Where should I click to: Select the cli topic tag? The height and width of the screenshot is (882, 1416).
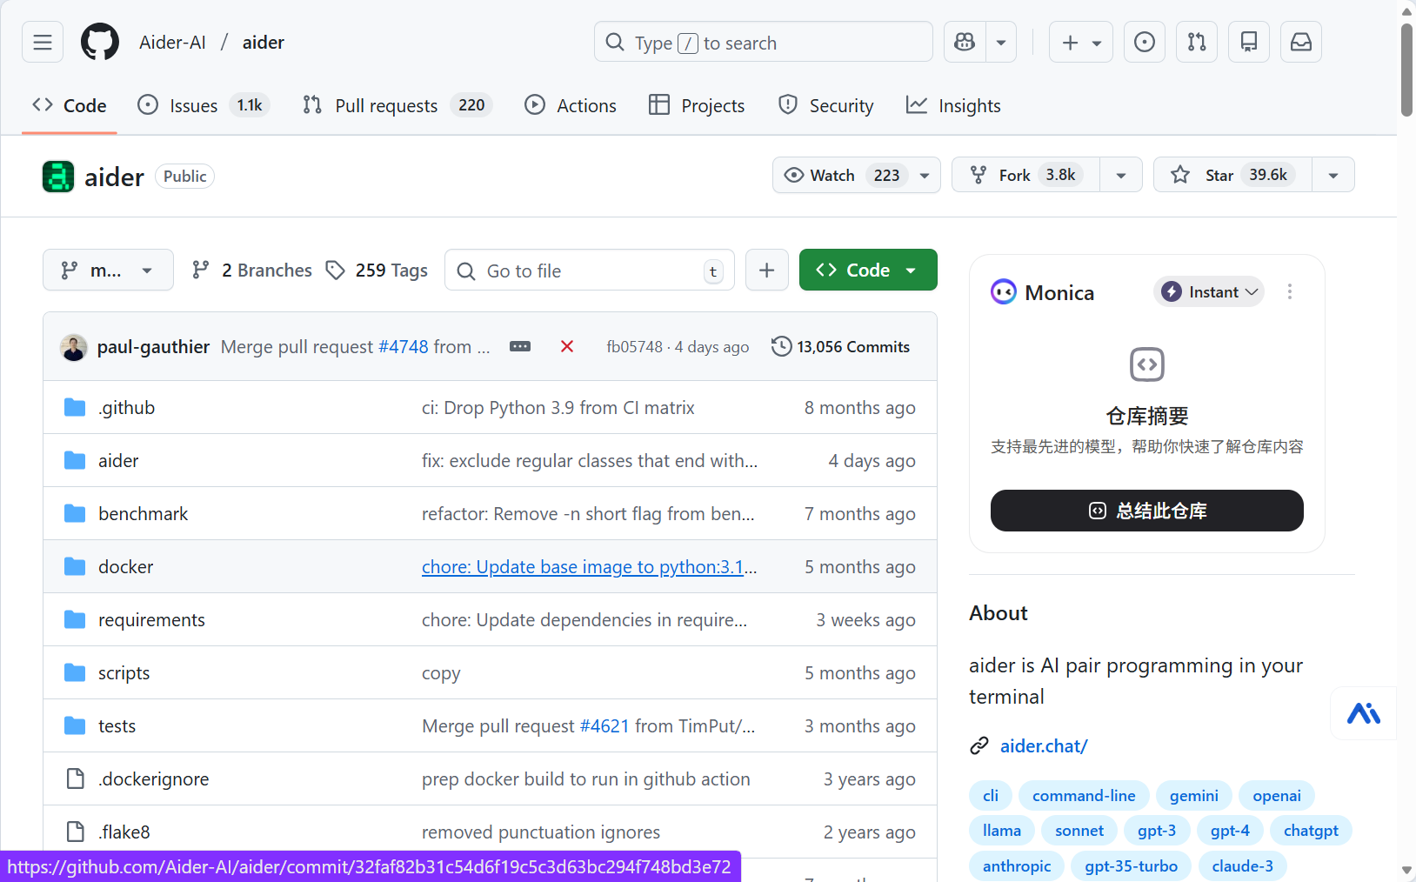991,795
